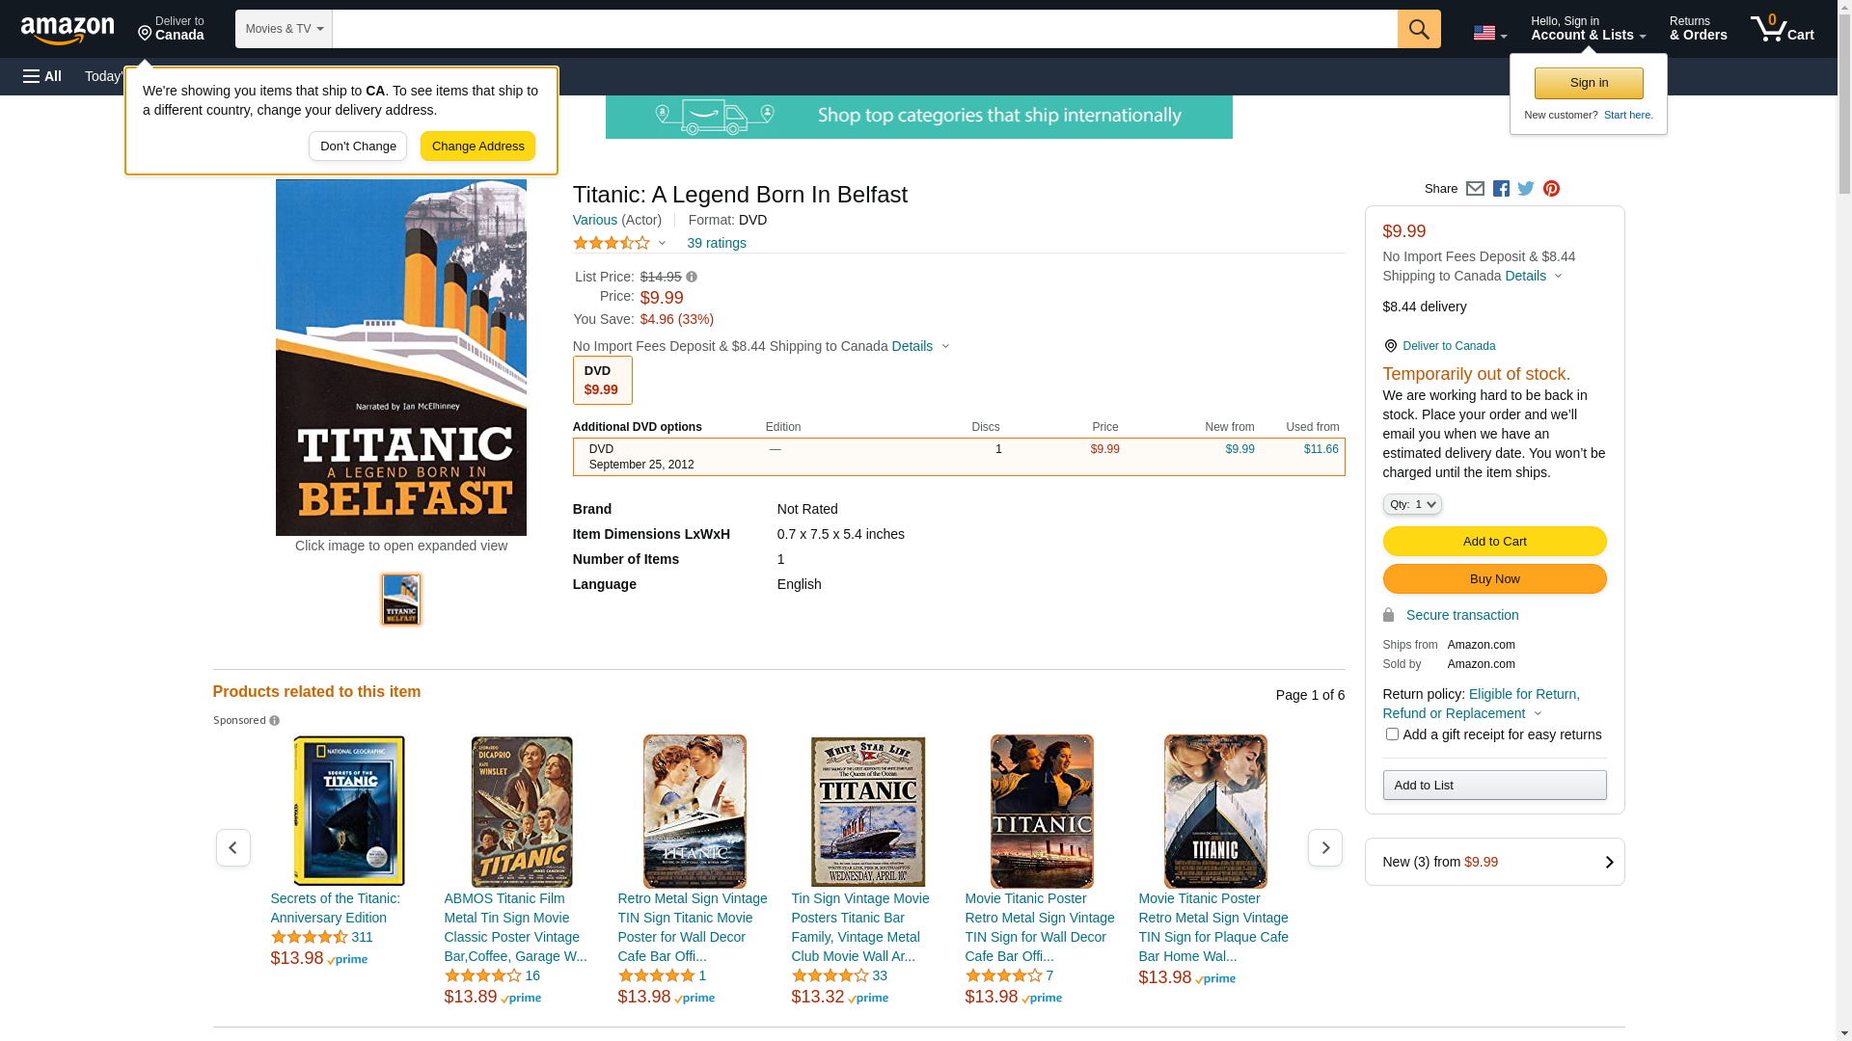Share via email icon
This screenshot has width=1852, height=1041.
[x=1475, y=189]
